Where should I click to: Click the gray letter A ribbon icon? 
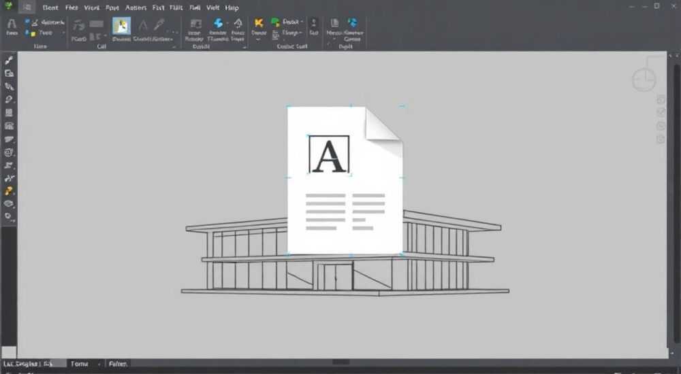142,25
